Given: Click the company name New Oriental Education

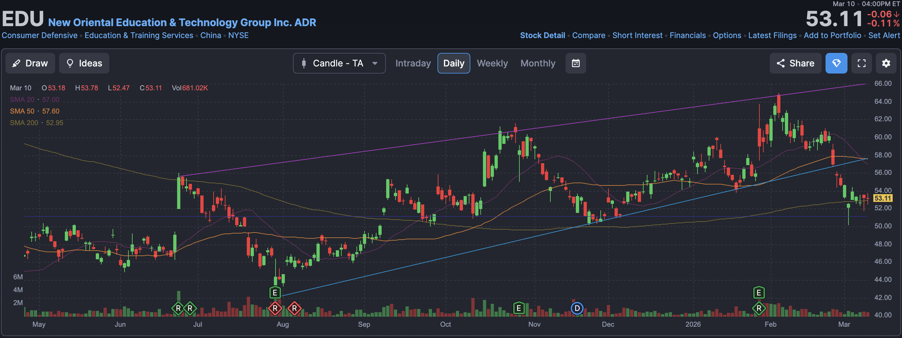Looking at the screenshot, I should (x=182, y=22).
